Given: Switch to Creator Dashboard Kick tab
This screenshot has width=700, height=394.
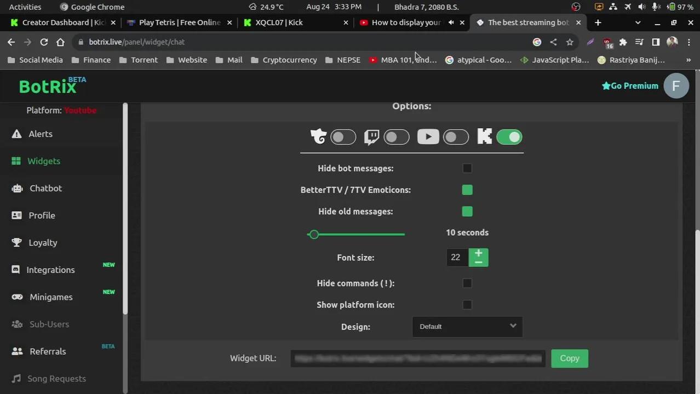Looking at the screenshot, I should click(64, 22).
